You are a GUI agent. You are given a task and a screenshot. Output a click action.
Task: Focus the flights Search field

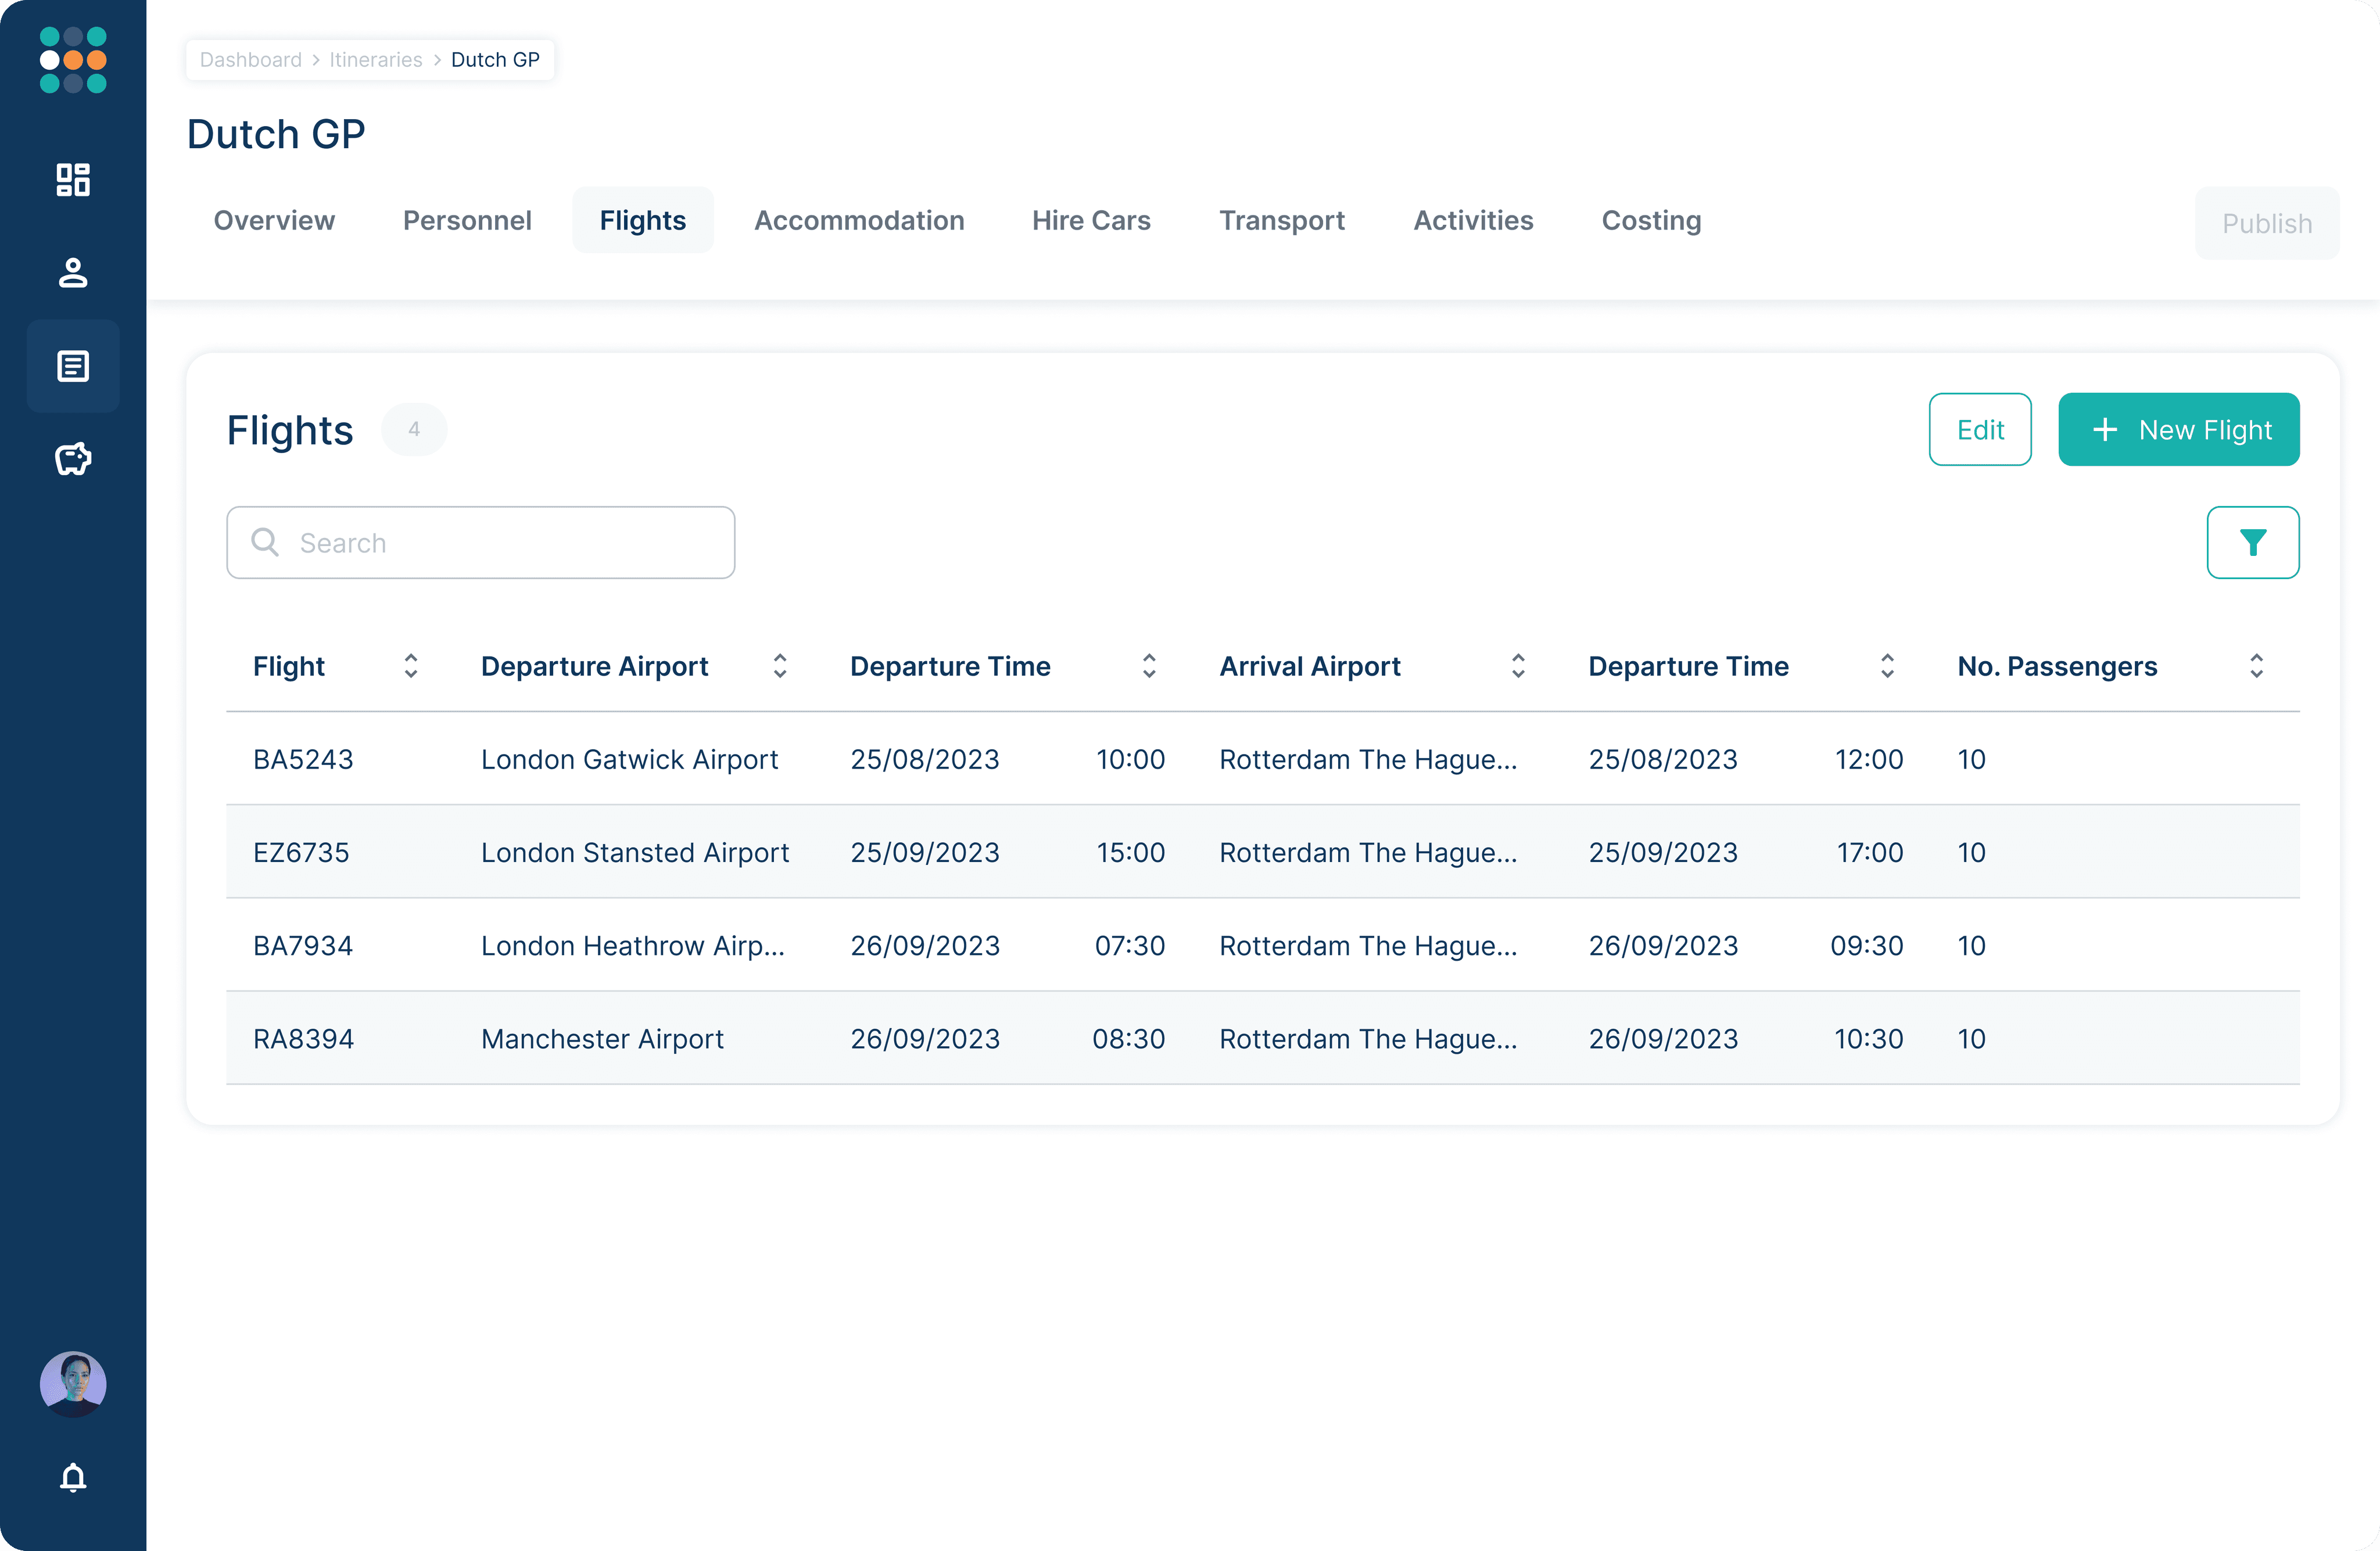(x=500, y=542)
